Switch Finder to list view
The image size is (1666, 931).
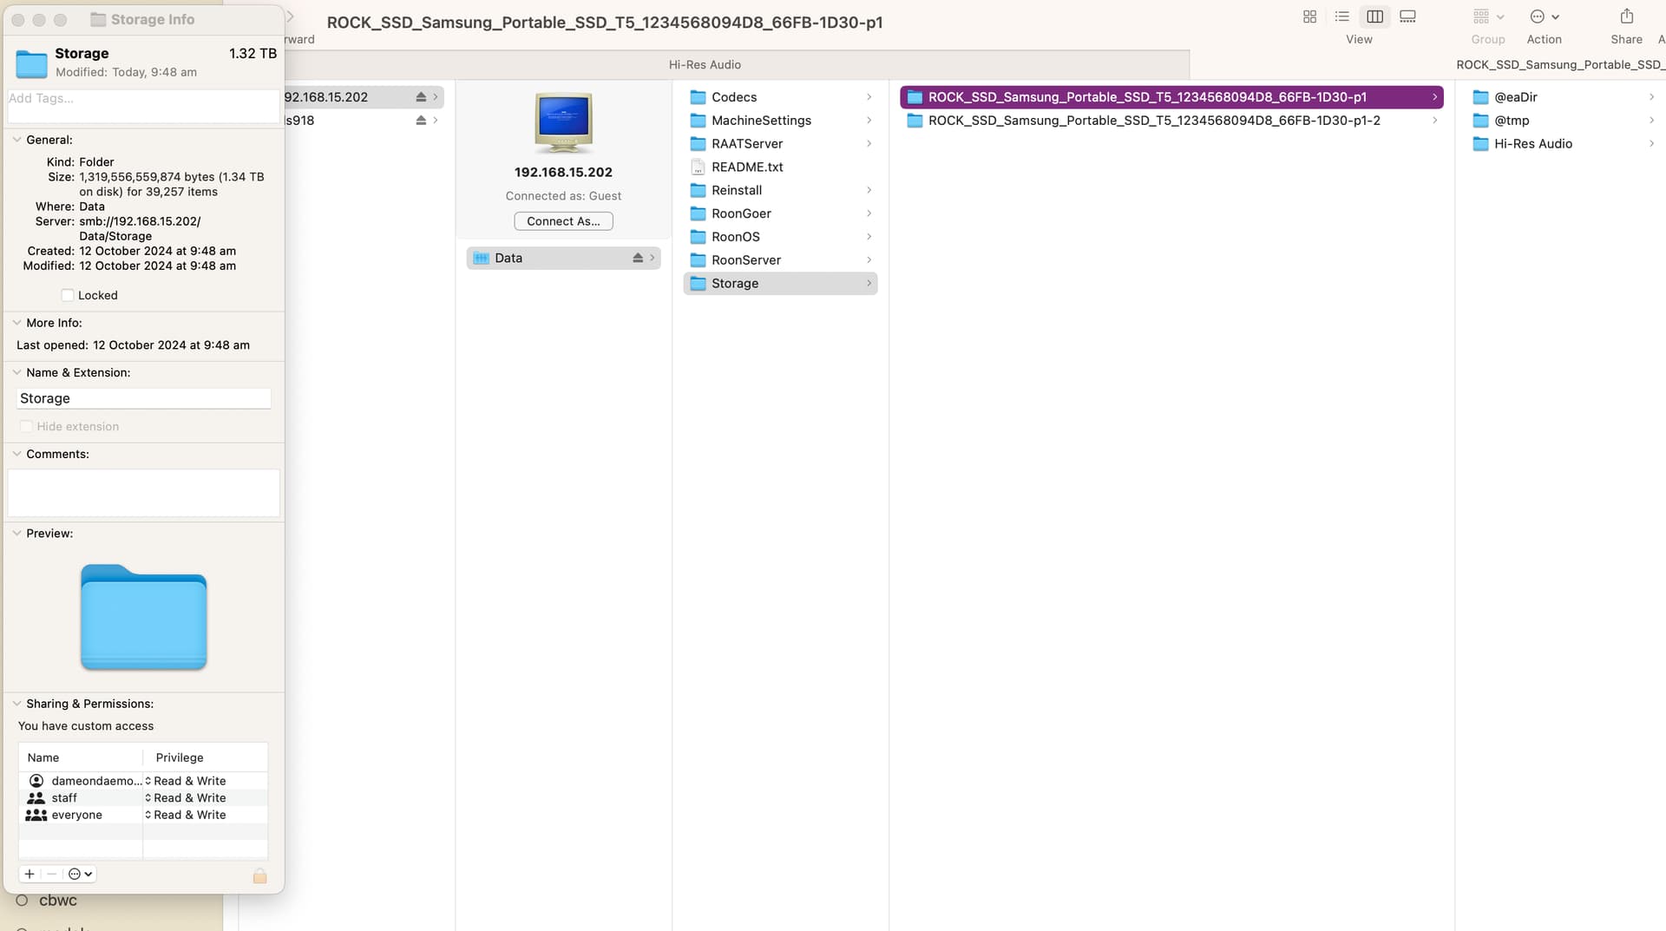[1341, 16]
